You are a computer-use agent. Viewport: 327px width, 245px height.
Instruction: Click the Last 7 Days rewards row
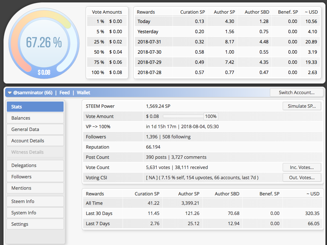[202, 223]
